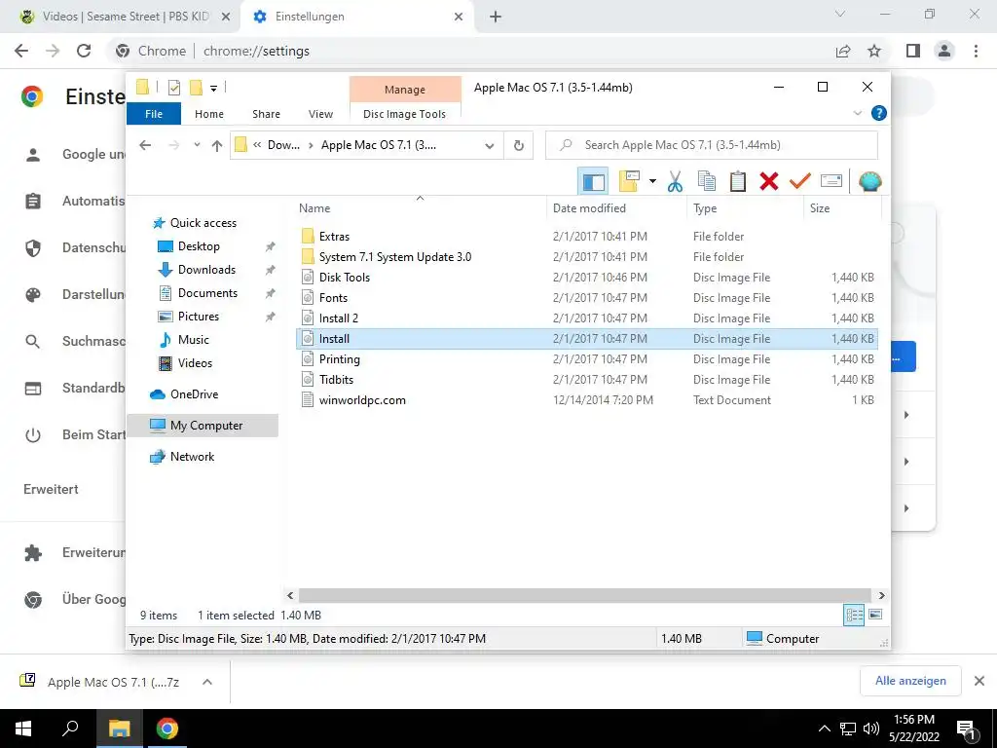The width and height of the screenshot is (997, 748).
Task: Open the Home ribbon tab
Action: point(209,114)
